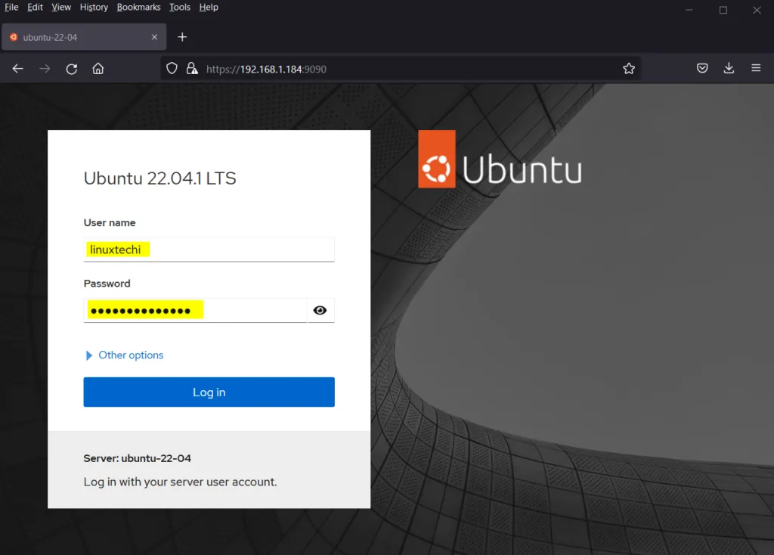Minimize the browser window
The image size is (774, 555).
689,10
